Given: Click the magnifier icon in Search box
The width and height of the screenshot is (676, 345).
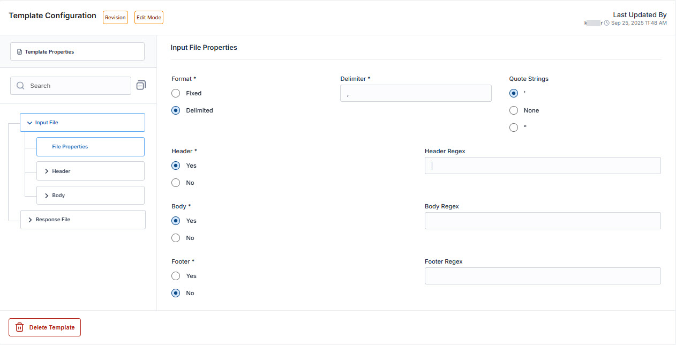Looking at the screenshot, I should [20, 86].
